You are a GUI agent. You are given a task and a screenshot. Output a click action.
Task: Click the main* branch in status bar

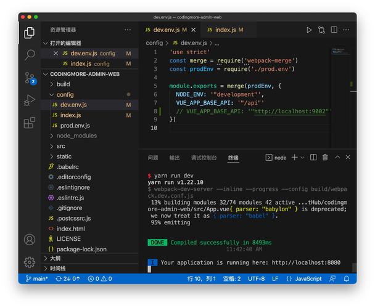[x=37, y=279]
